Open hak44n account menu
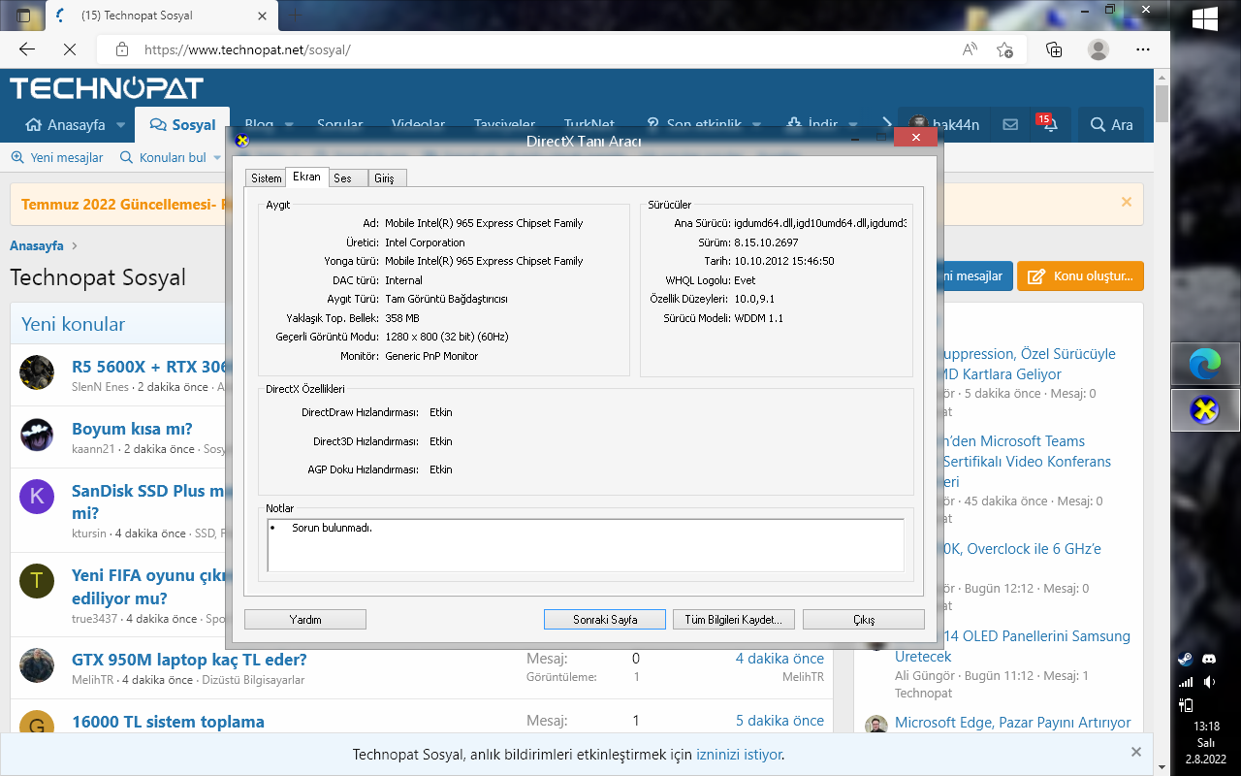Viewport: 1241px width, 776px height. tap(944, 124)
